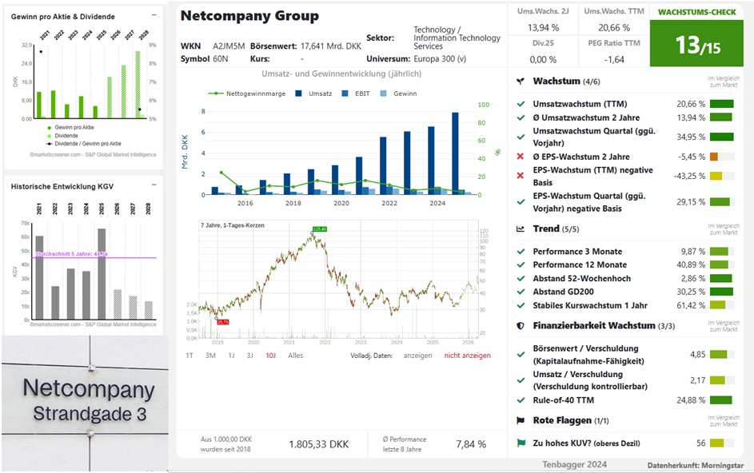
Task: Click the Wachstum plant icon
Action: 521,81
